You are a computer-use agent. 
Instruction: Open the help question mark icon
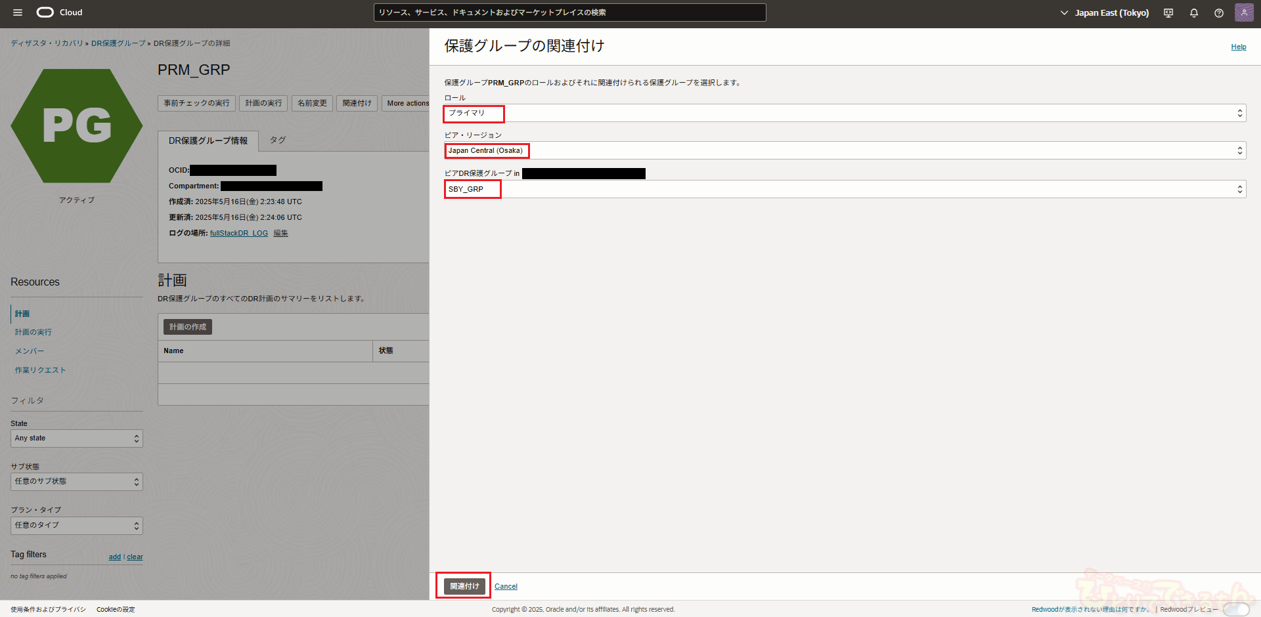(1219, 13)
